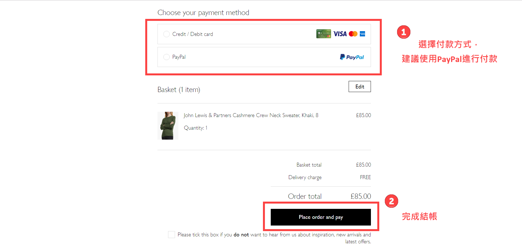Click the Order total £85.00 amount
Viewport: 522px width, 245px height.
[361, 196]
